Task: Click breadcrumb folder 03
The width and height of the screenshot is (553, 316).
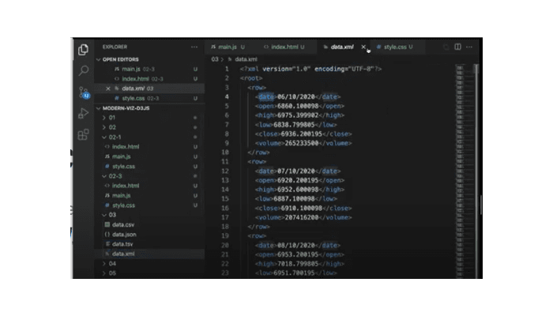Action: click(214, 59)
